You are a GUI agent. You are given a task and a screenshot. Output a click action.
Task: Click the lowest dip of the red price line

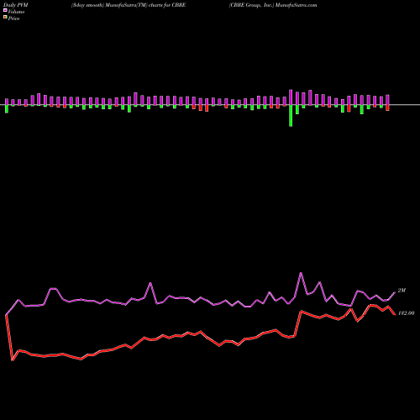(13, 360)
